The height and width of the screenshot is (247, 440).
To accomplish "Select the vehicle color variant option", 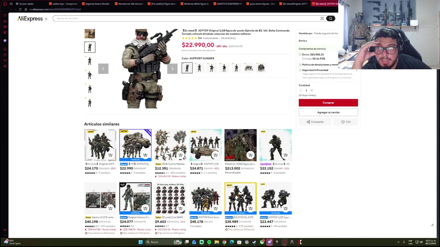I will pos(249,68).
